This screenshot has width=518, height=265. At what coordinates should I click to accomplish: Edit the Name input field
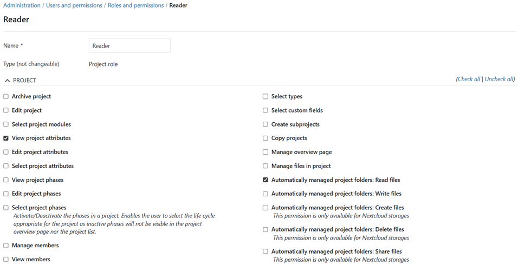(x=129, y=46)
